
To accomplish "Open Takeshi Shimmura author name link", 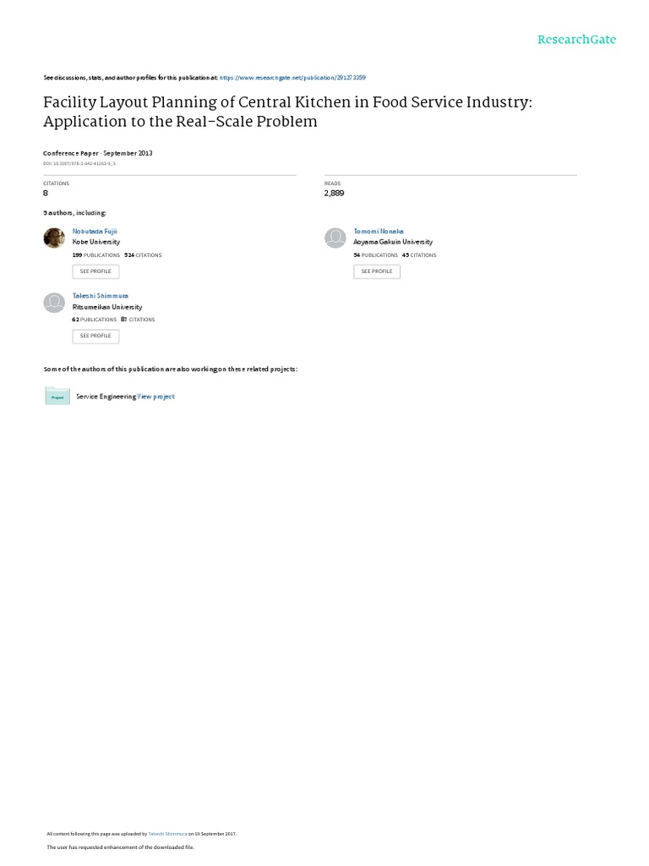I will coord(101,296).
